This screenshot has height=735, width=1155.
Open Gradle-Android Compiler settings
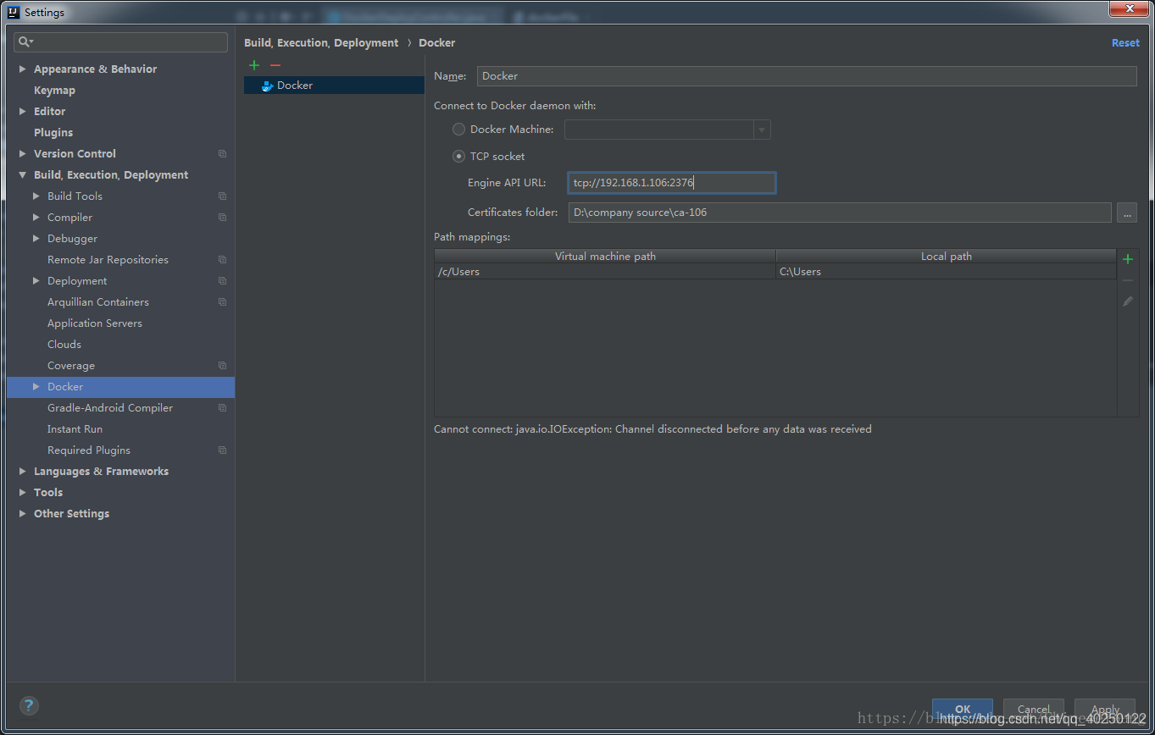click(x=110, y=408)
